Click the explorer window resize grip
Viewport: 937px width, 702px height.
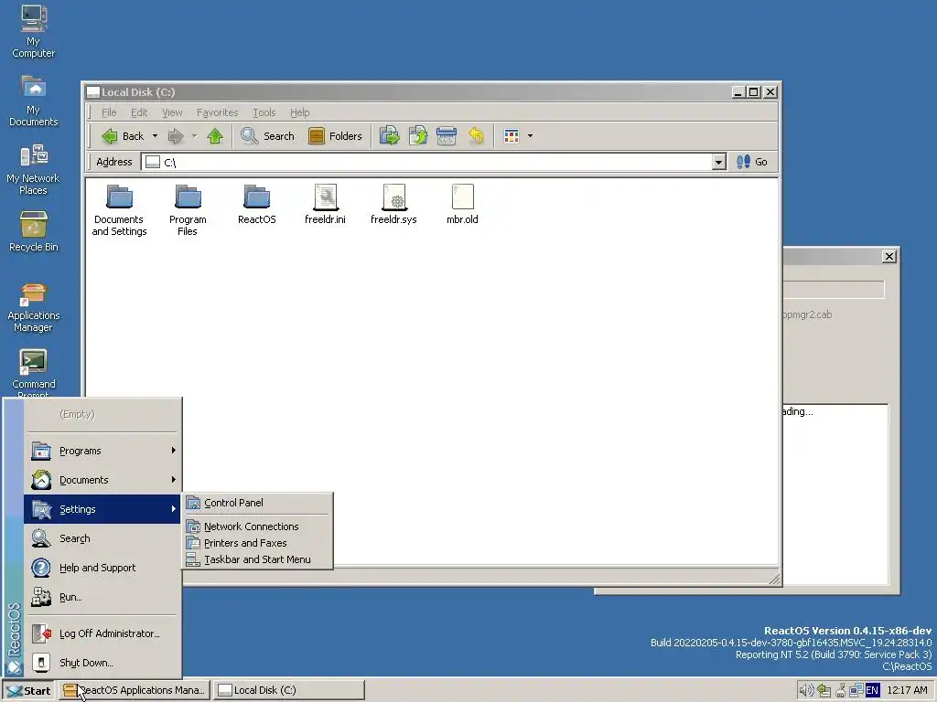[x=774, y=579]
